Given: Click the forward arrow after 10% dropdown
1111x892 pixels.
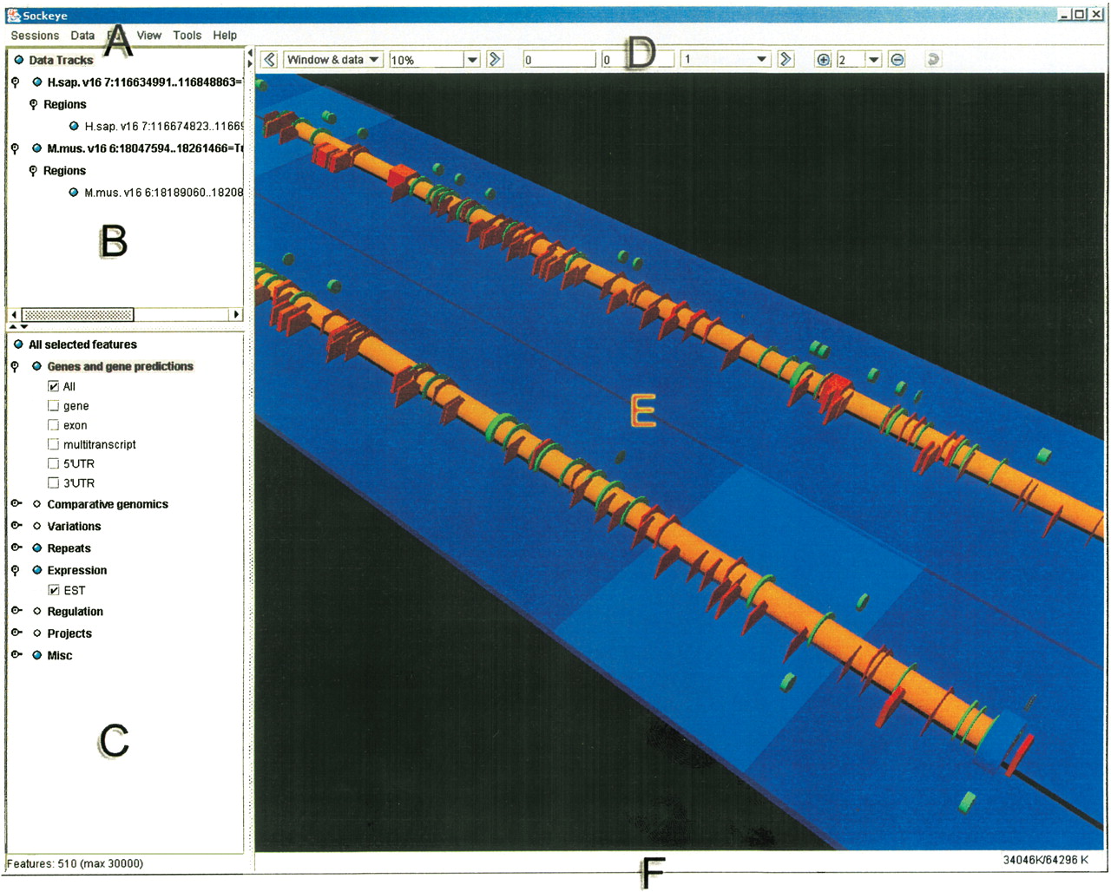Looking at the screenshot, I should [x=495, y=60].
